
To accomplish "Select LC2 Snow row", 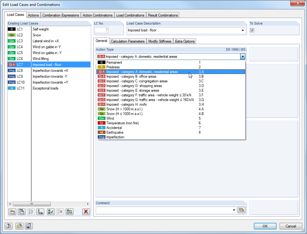I will tap(49, 35).
